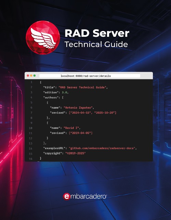This screenshot has width=171, height=220.
Task: Click the red close dot in the mock browser window
Action: 28,76
